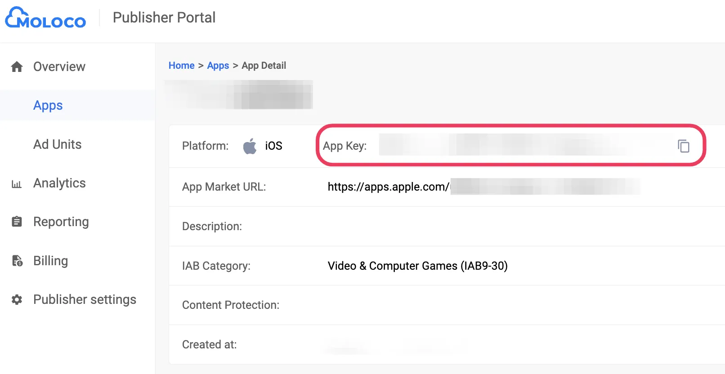Click the Description label
725x374 pixels.
point(212,226)
